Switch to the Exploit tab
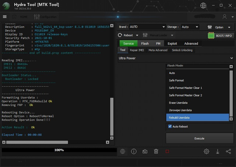The width and height of the screenshot is (236, 167). coord(172,44)
